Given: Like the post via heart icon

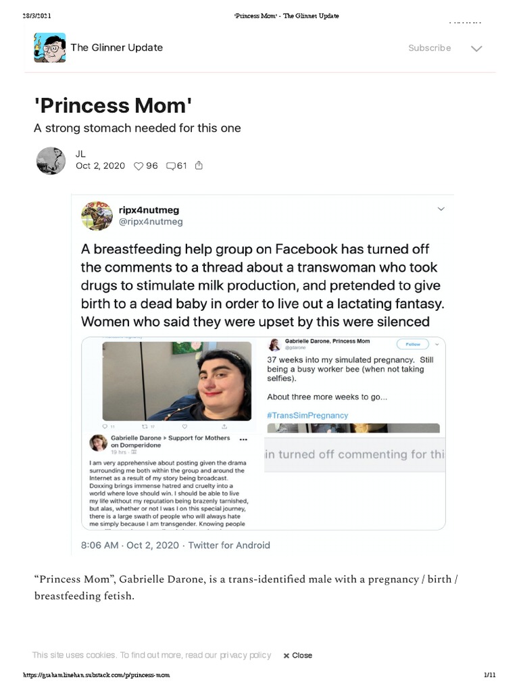Looking at the screenshot, I should (139, 166).
